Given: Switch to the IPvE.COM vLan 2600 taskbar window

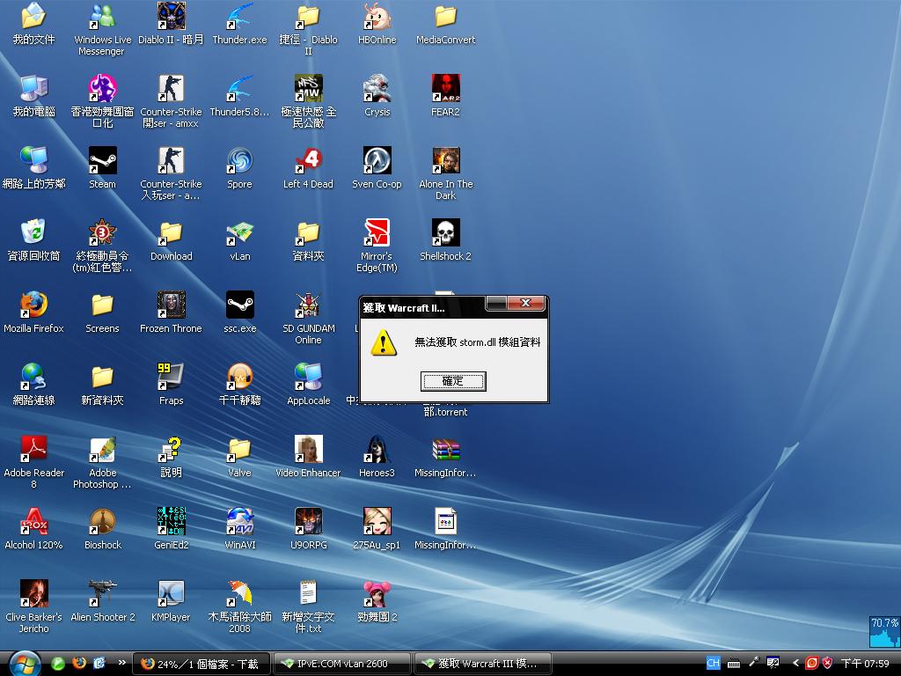Looking at the screenshot, I should click(x=342, y=663).
